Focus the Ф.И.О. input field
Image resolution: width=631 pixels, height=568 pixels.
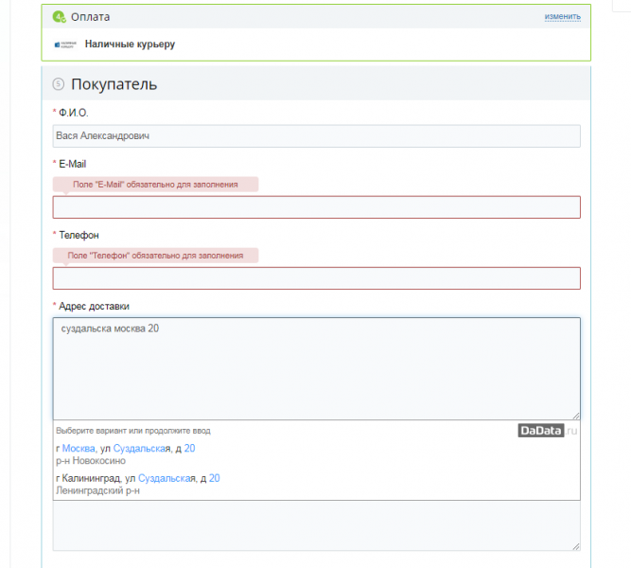click(x=316, y=136)
